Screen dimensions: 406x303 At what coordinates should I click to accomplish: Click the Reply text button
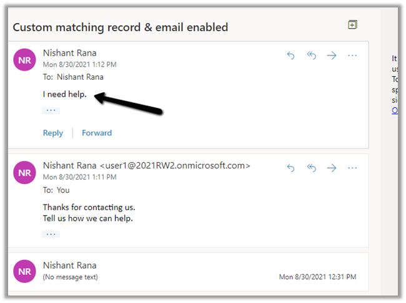(x=53, y=133)
